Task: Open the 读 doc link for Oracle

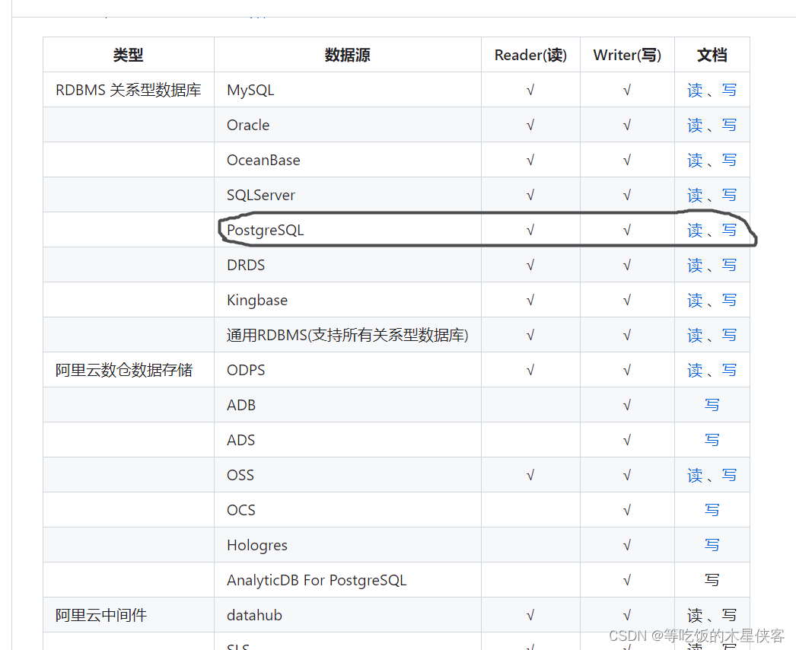Action: (x=695, y=125)
